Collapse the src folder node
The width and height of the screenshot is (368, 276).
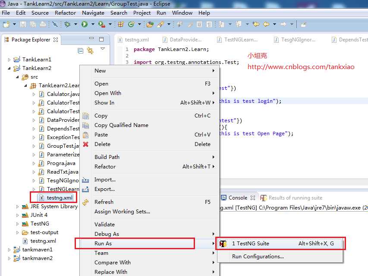coord(17,77)
